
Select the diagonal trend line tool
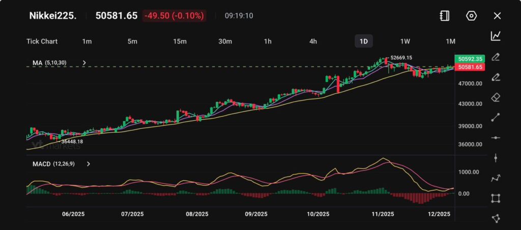[495, 117]
